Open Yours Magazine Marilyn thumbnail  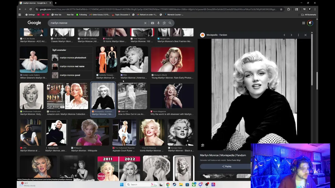point(172,96)
